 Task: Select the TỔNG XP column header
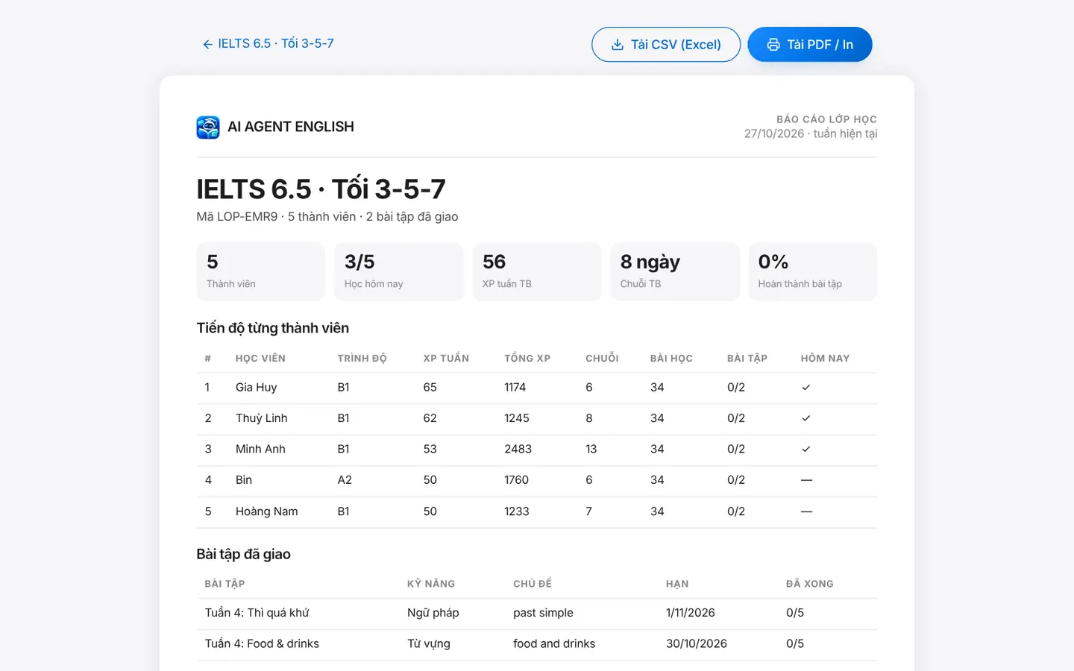tap(527, 359)
